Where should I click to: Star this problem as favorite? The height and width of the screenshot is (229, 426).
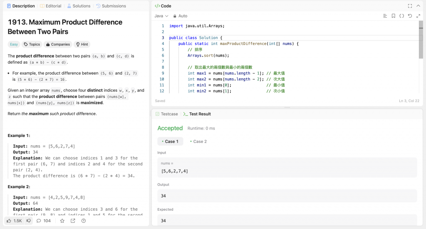click(x=62, y=221)
